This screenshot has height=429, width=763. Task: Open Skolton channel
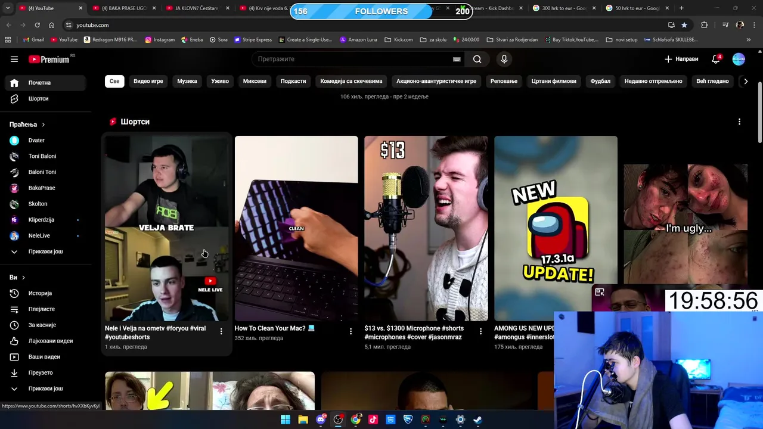pyautogui.click(x=46, y=204)
